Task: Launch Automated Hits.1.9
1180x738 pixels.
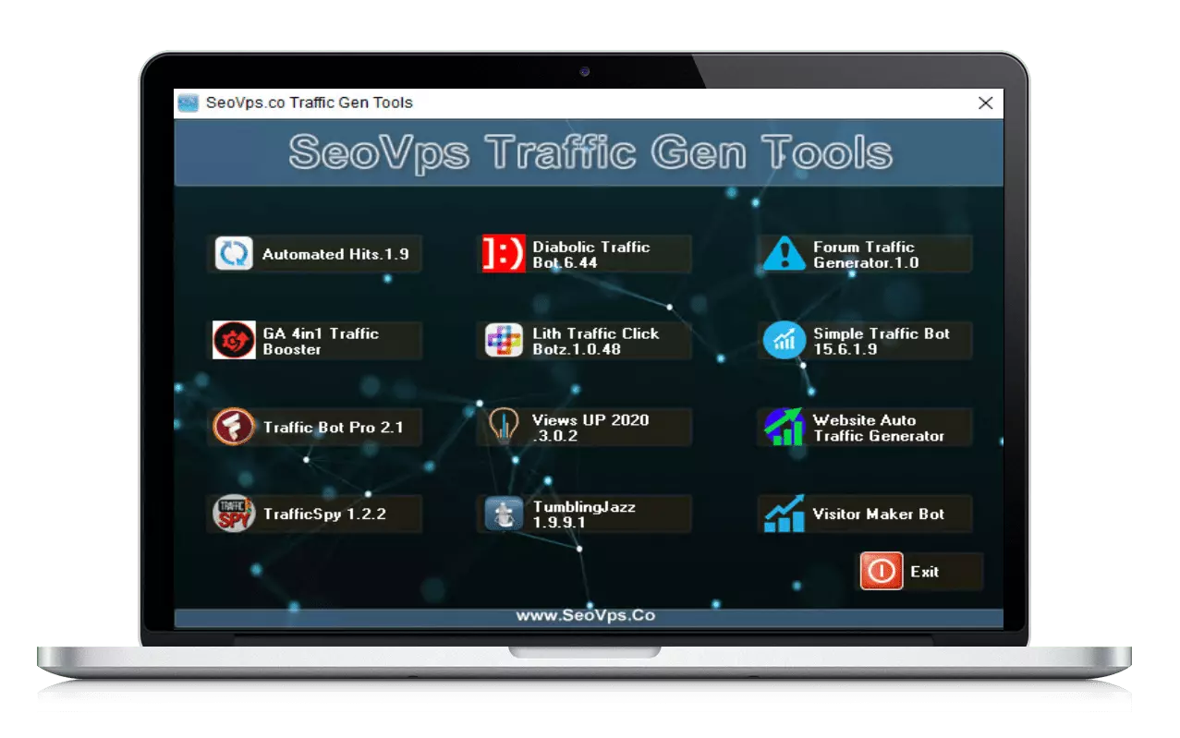Action: point(314,253)
